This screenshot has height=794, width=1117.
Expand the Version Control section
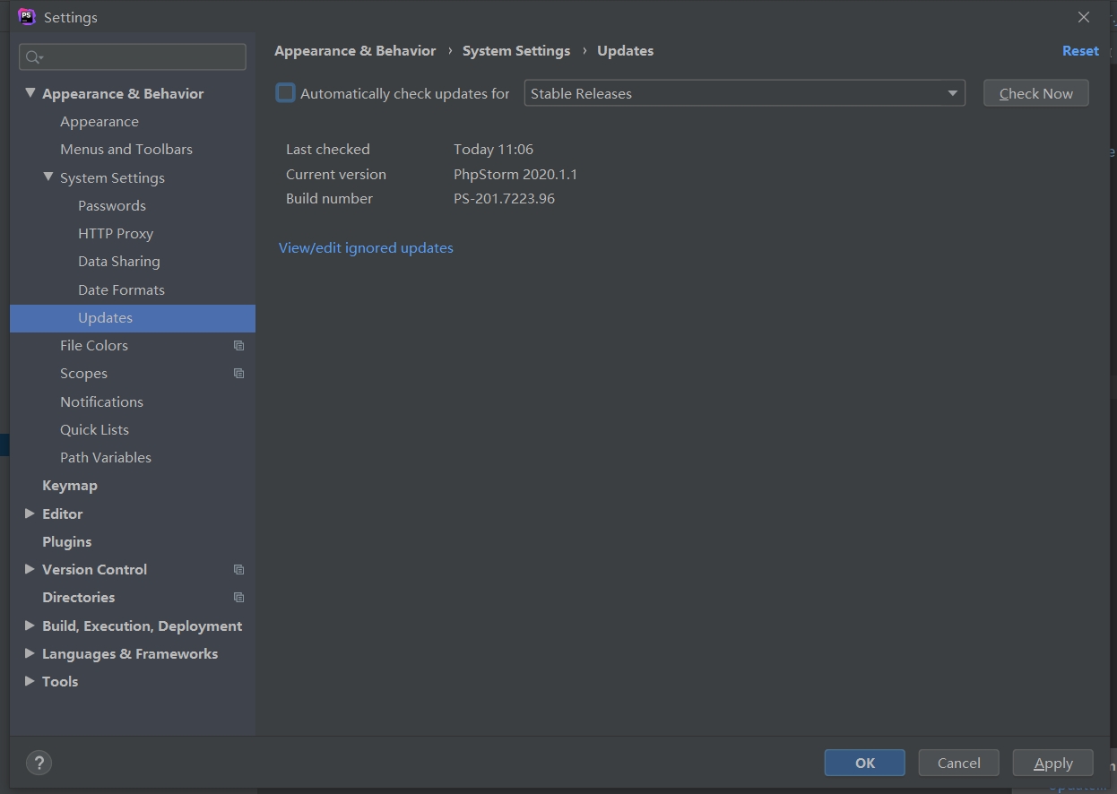30,569
